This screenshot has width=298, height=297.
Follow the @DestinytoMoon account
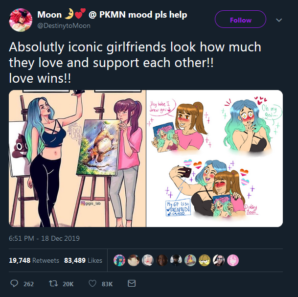coord(240,19)
